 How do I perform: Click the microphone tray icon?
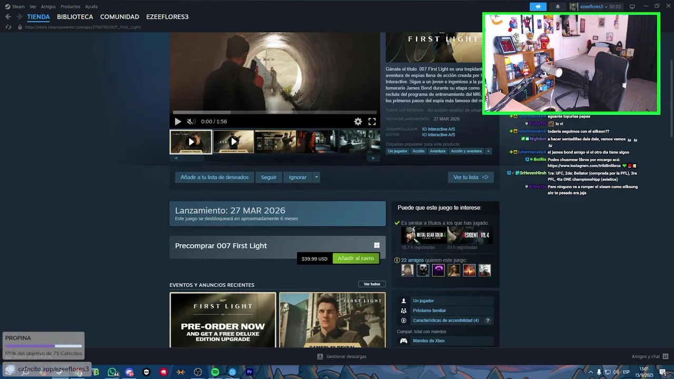click(x=599, y=372)
